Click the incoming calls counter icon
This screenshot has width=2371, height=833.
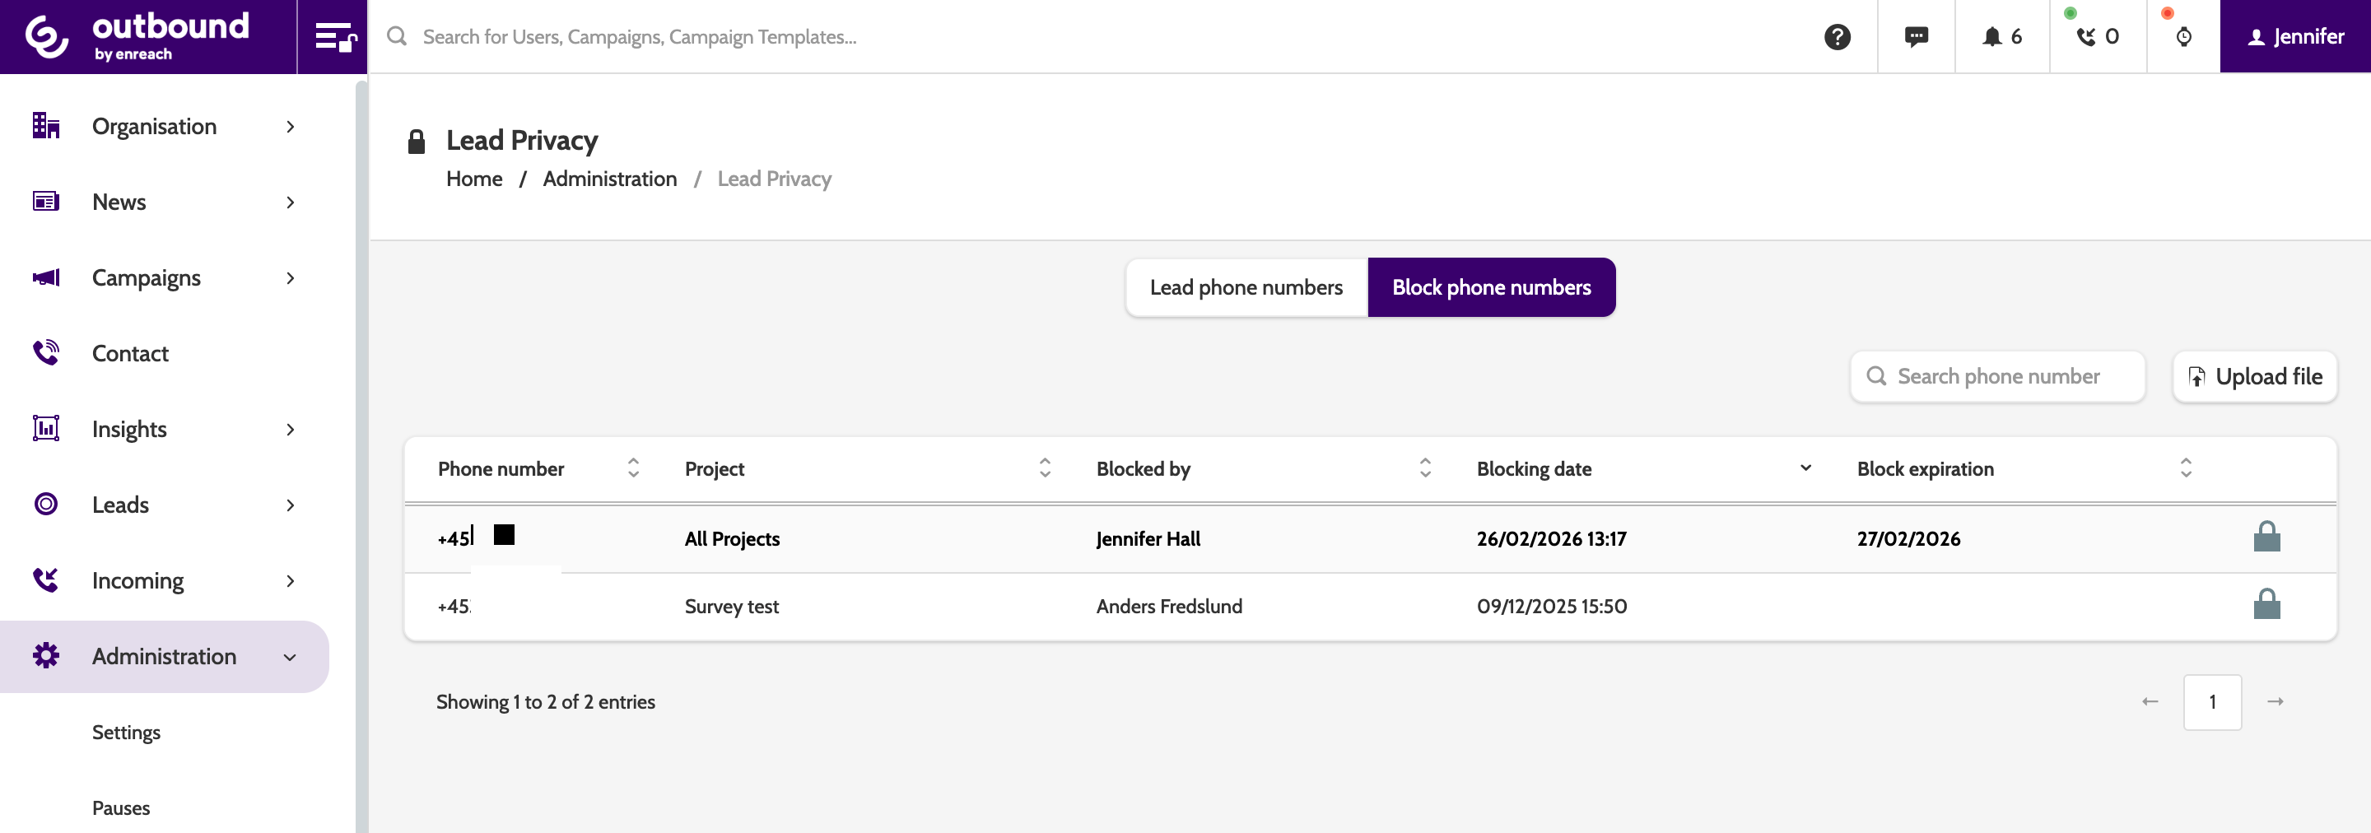[2097, 37]
